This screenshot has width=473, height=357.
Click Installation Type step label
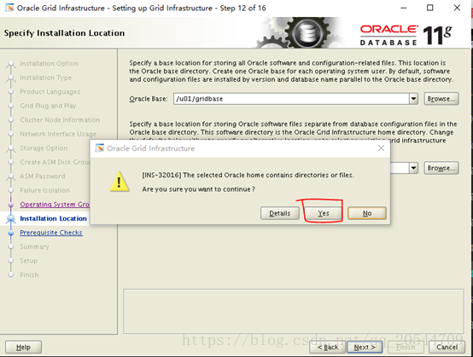(45, 78)
